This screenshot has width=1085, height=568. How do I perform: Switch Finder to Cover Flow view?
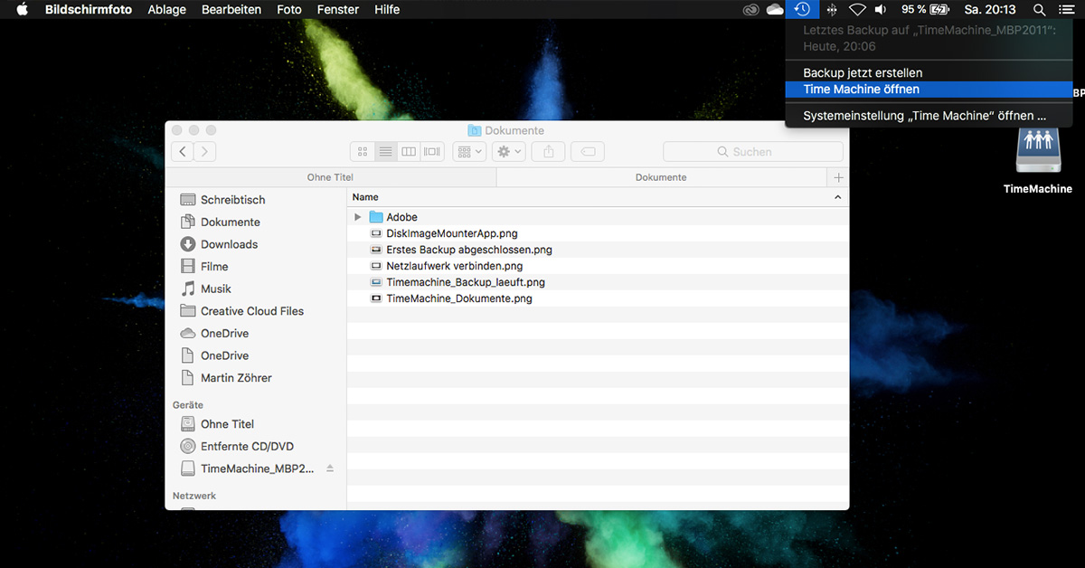(x=432, y=152)
